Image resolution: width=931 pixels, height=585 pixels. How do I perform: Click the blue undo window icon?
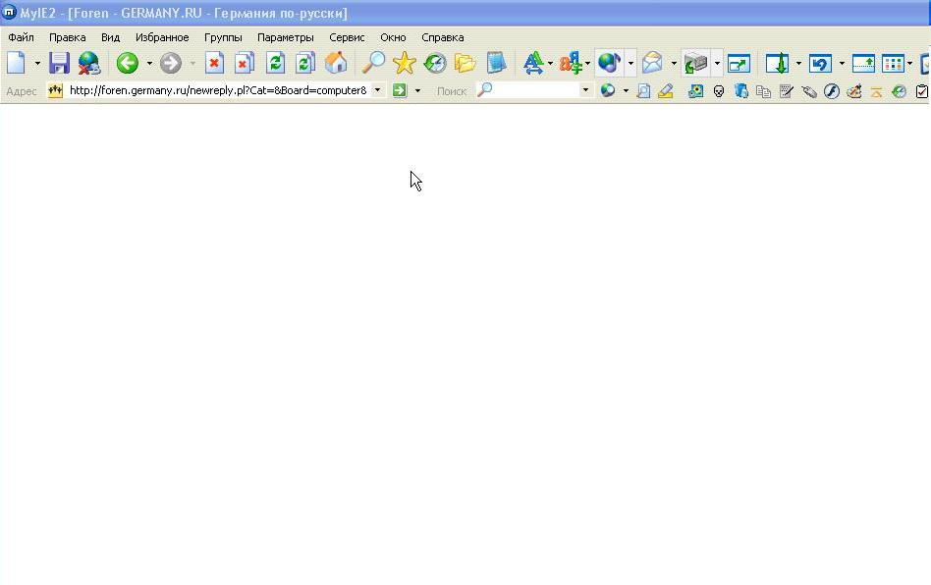tap(820, 63)
